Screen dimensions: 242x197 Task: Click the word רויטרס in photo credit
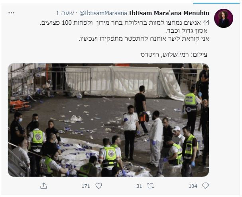point(150,55)
